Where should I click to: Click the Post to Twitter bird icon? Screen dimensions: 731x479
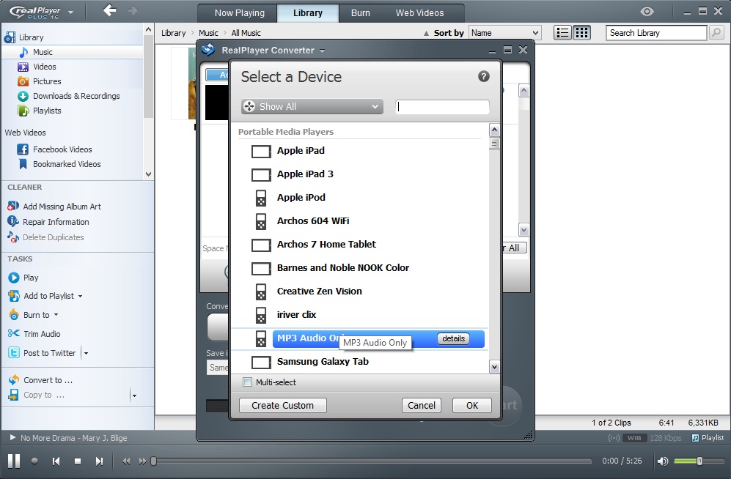click(x=13, y=353)
